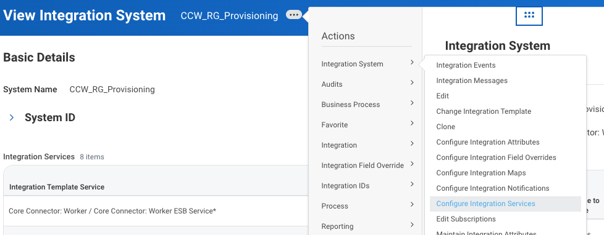Viewport: 604px width, 235px height.
Task: Choose the Edit action
Action: [443, 96]
